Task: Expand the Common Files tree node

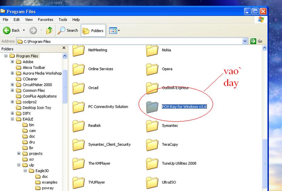Action: pos(12,90)
